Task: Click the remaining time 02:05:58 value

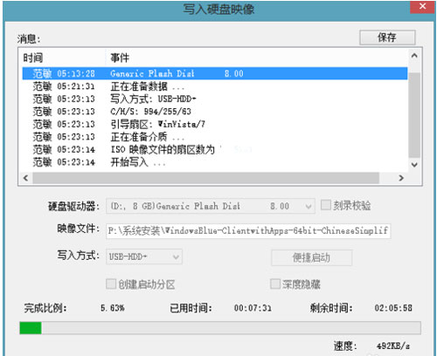Action: point(393,308)
